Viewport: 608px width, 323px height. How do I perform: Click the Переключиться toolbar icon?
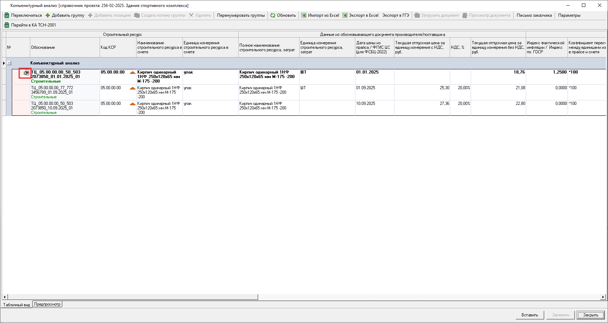click(x=7, y=15)
